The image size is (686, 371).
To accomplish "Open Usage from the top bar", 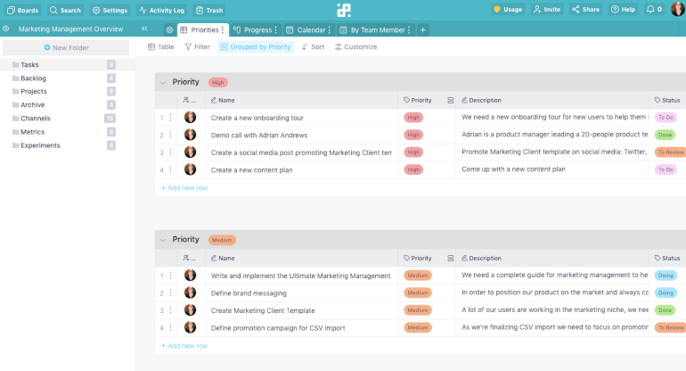I will 508,10.
